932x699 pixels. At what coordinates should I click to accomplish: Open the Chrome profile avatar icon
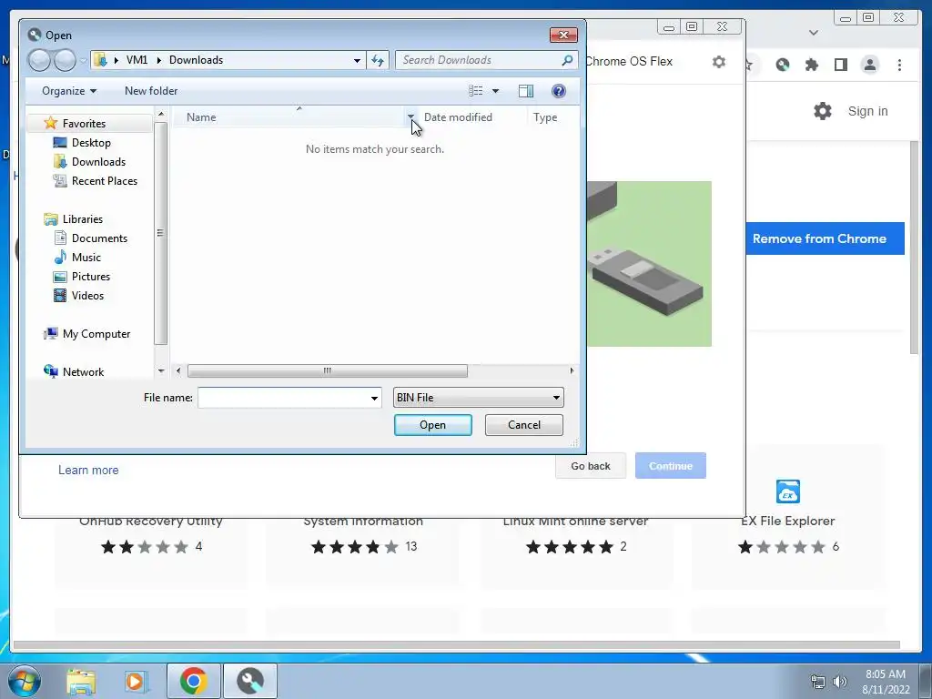(870, 65)
